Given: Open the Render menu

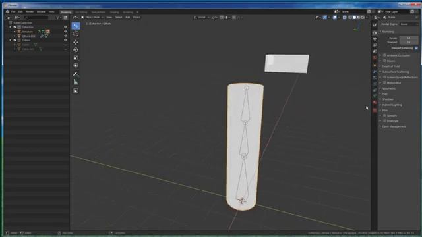Looking at the screenshot, I should point(30,12).
